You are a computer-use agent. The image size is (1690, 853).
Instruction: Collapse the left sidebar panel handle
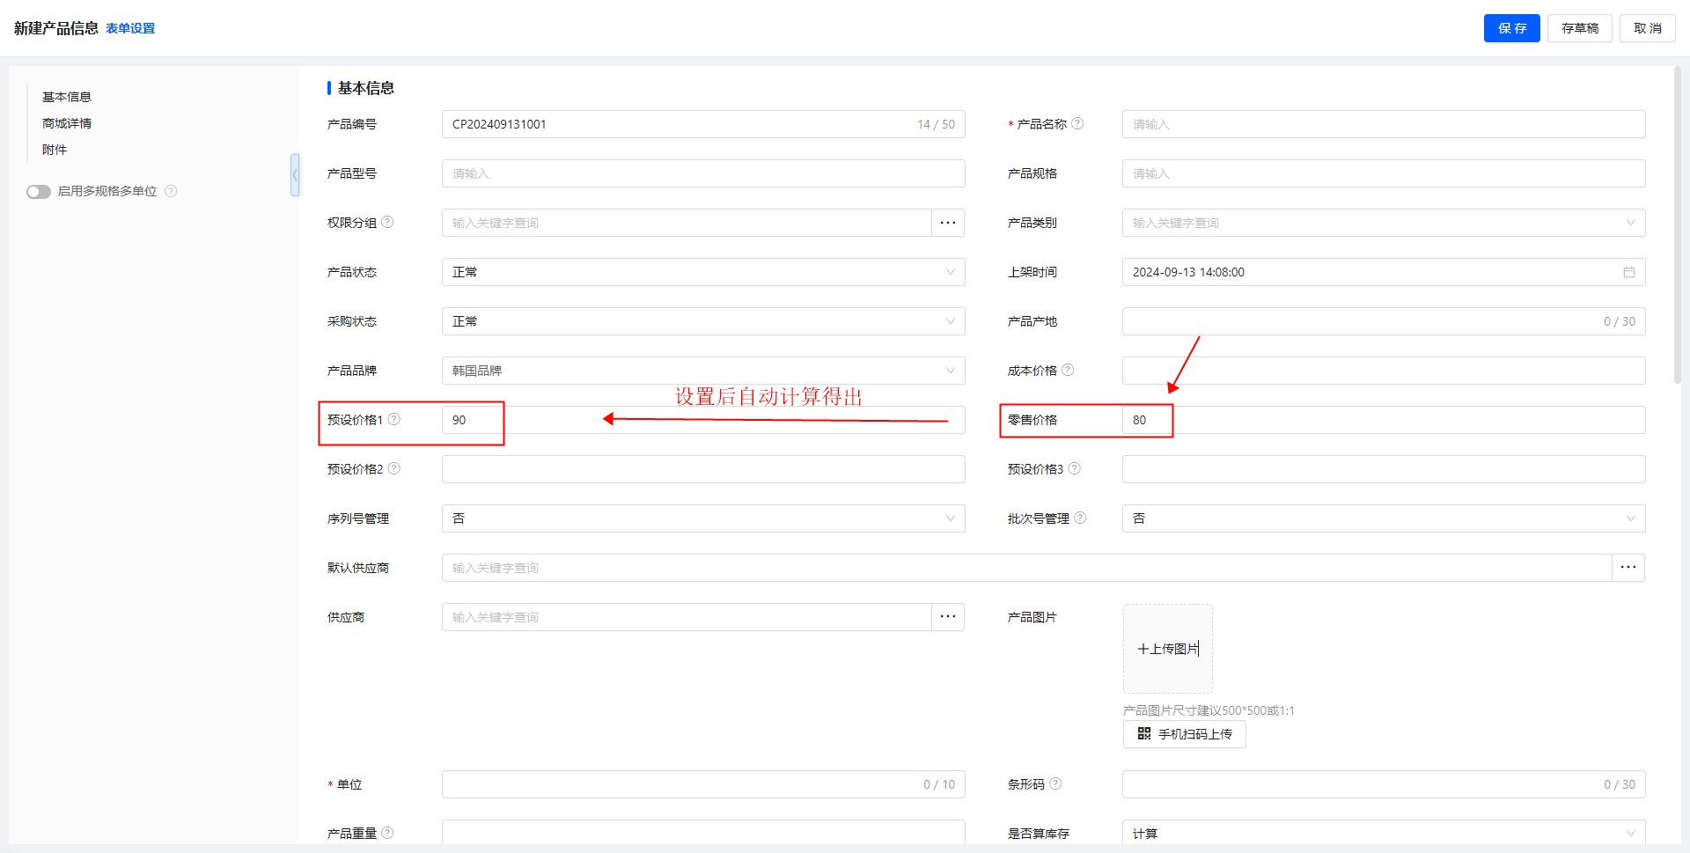click(295, 175)
